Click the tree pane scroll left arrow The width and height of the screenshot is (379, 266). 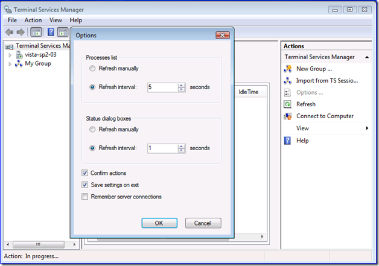(8, 244)
